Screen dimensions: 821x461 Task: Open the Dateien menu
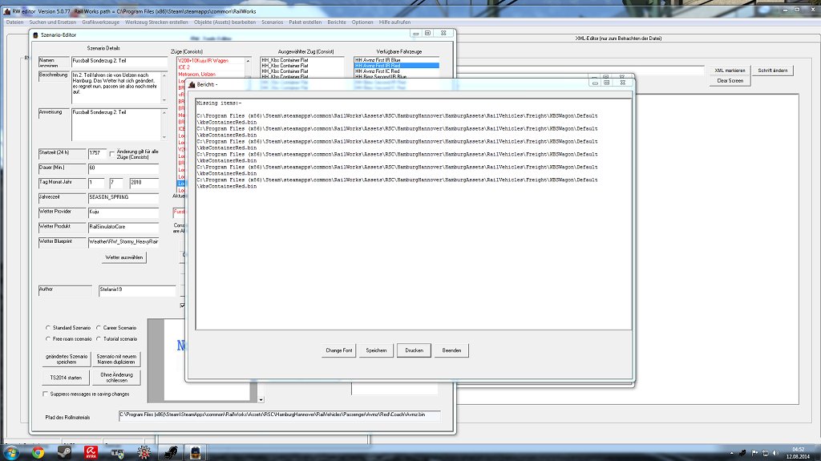coord(14,22)
